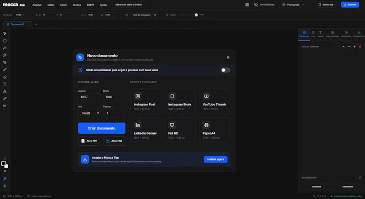The image size is (365, 199).
Task: Open the Unidade Pixels dropdown in toolbar
Action: pyautogui.click(x=20, y=15)
